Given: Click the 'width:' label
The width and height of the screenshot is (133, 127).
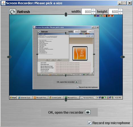Looking at the screenshot, I should [x=76, y=12].
